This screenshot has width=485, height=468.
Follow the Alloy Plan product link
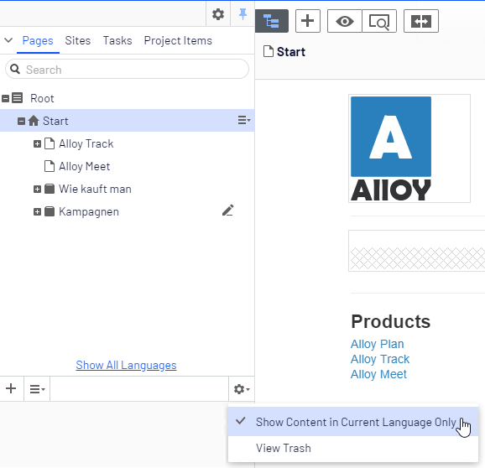coord(377,344)
